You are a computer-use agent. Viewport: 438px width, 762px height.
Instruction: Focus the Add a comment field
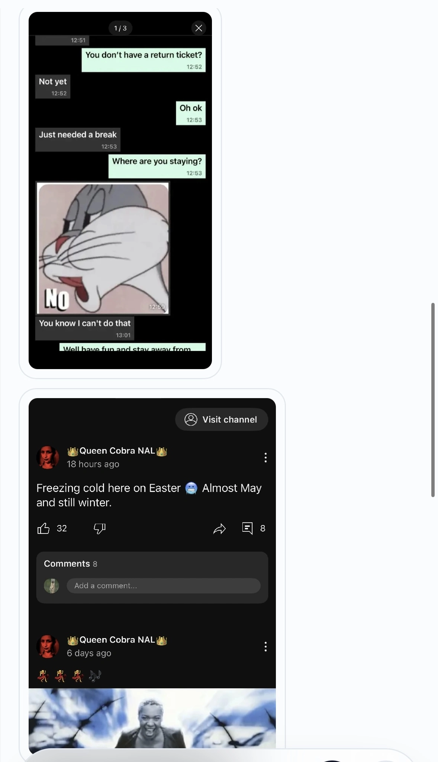click(164, 586)
